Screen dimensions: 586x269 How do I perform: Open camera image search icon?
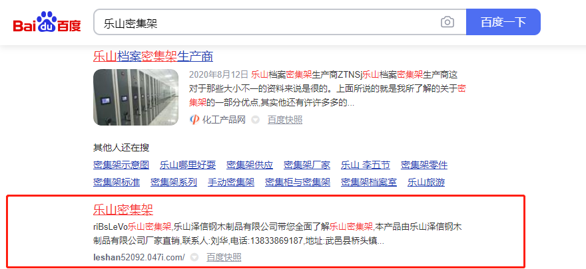(x=447, y=22)
